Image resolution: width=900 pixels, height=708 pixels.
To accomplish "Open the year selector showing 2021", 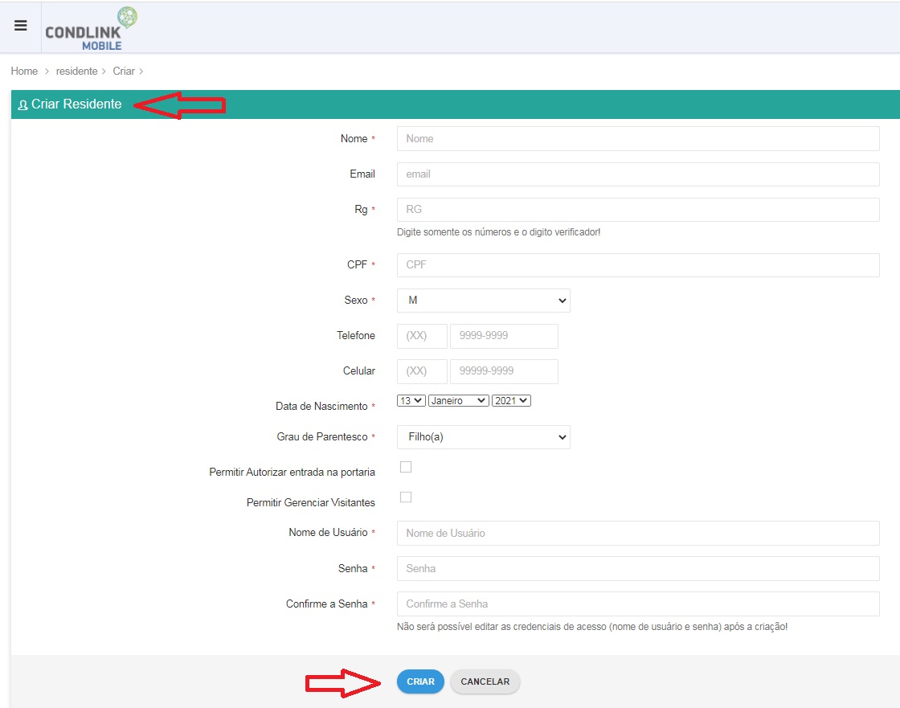I will click(x=511, y=401).
